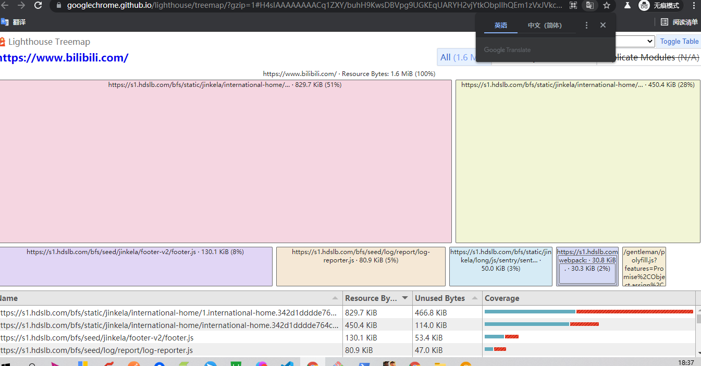Click the 1.international-home row in the table
The height and width of the screenshot is (366, 701).
169,313
